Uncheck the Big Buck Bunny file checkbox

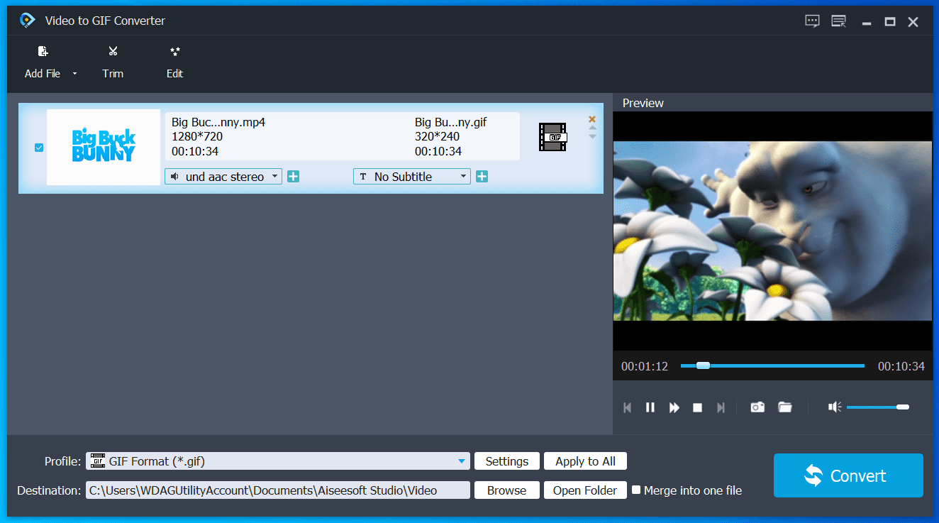[39, 148]
